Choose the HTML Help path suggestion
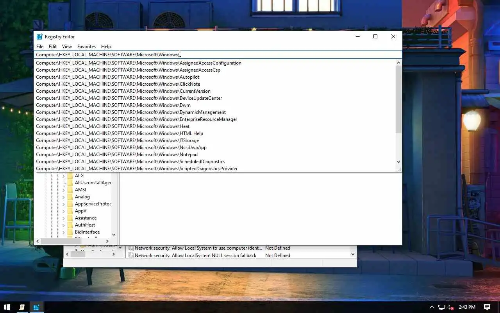Screen dimensions: 500x313 click(215, 133)
